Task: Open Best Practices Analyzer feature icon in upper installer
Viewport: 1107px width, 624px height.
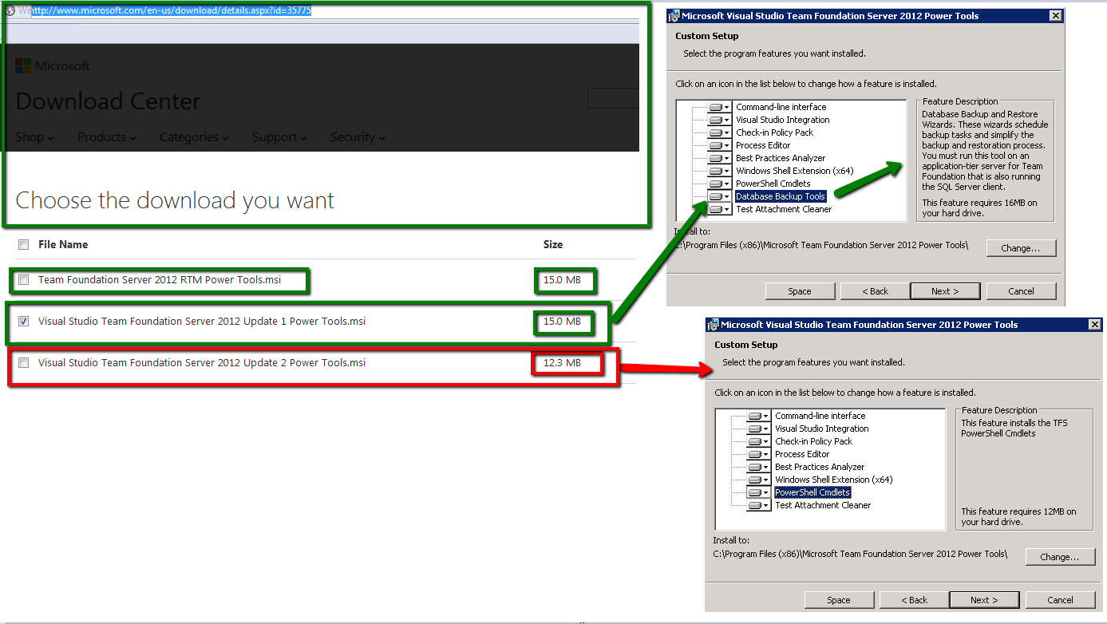Action: click(720, 158)
